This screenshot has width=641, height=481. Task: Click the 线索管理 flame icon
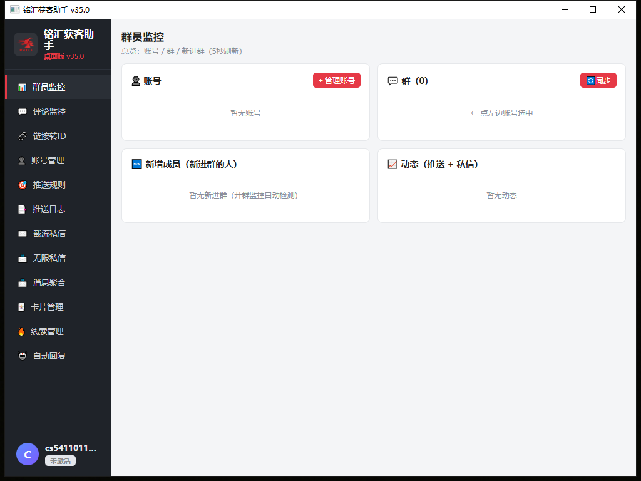[x=21, y=332]
